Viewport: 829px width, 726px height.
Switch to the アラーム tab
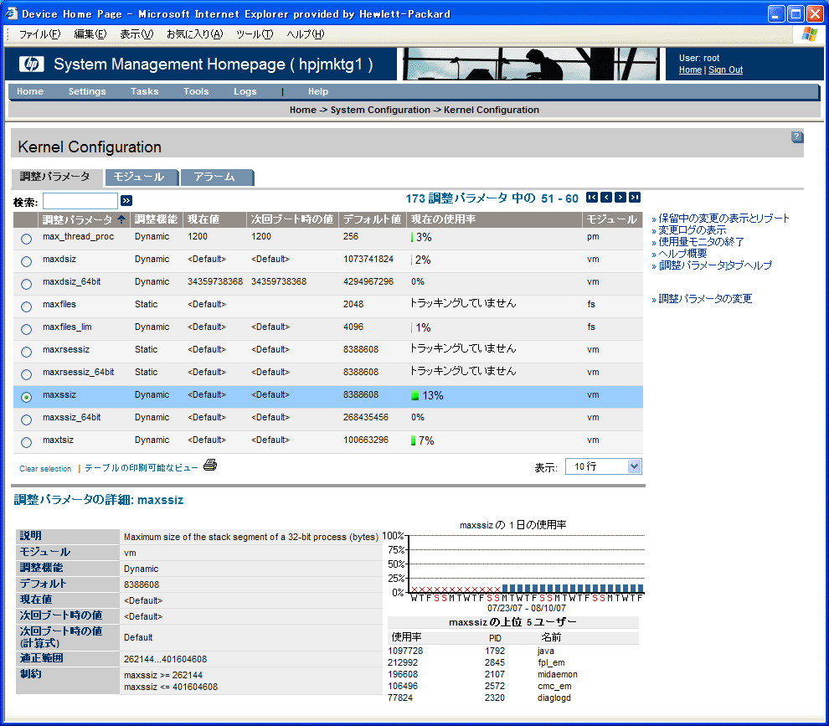click(217, 178)
